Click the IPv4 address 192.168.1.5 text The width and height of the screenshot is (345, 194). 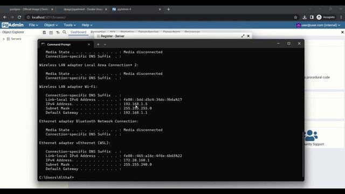135,104
